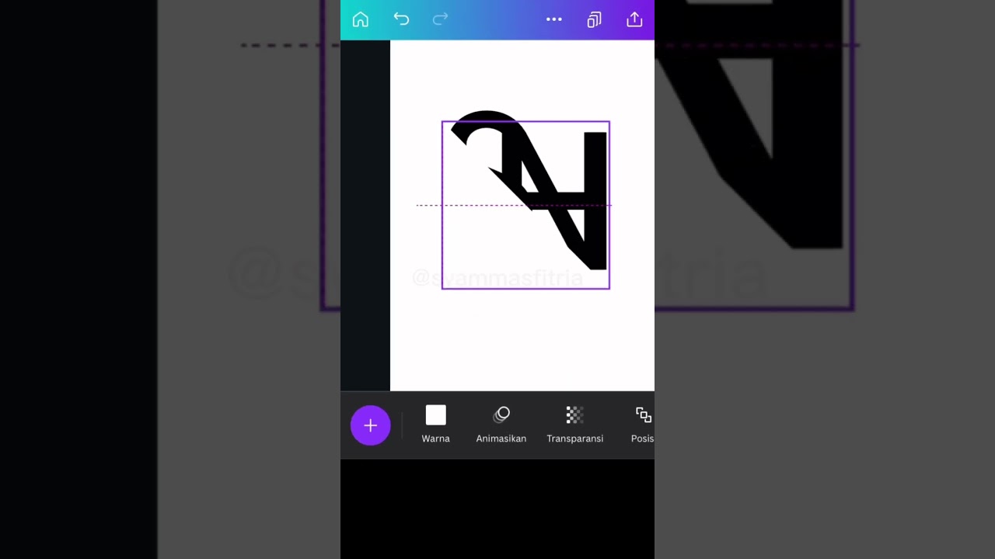The height and width of the screenshot is (559, 995).
Task: Select the white Warna color swatch
Action: (x=435, y=415)
